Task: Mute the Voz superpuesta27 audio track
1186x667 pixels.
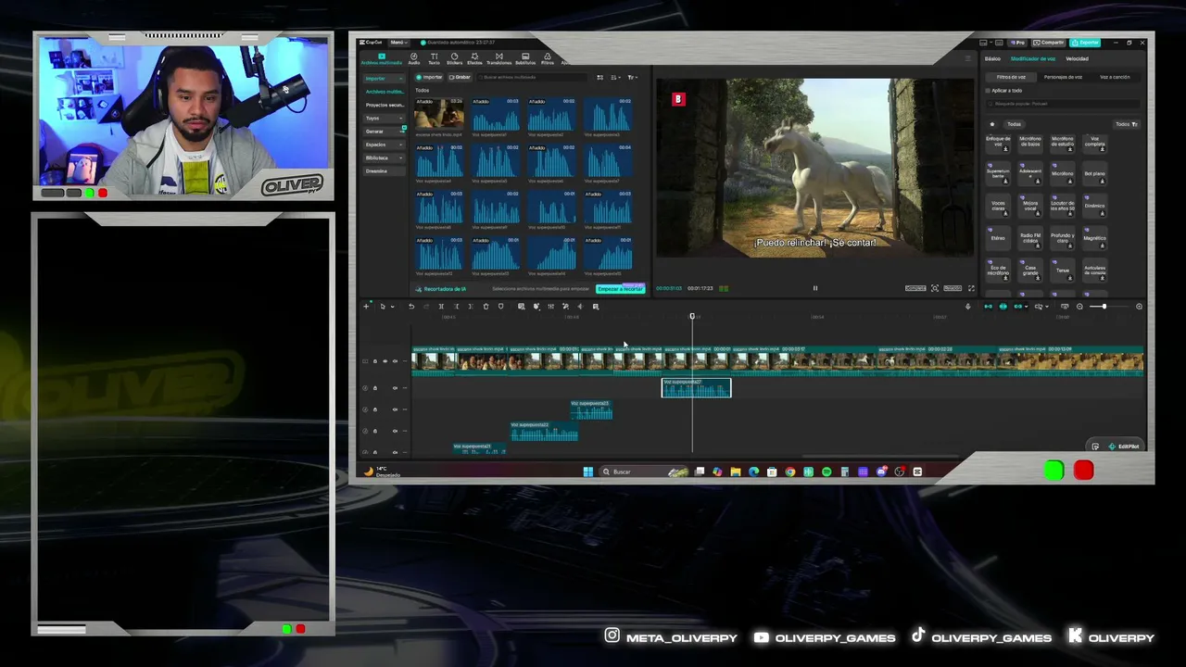Action: click(x=395, y=388)
